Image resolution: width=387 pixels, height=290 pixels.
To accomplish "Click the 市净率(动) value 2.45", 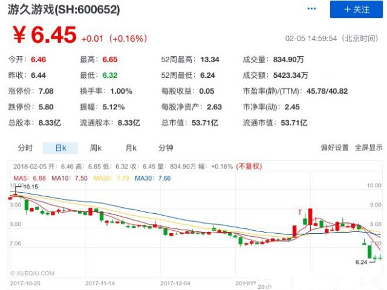I will pos(292,107).
